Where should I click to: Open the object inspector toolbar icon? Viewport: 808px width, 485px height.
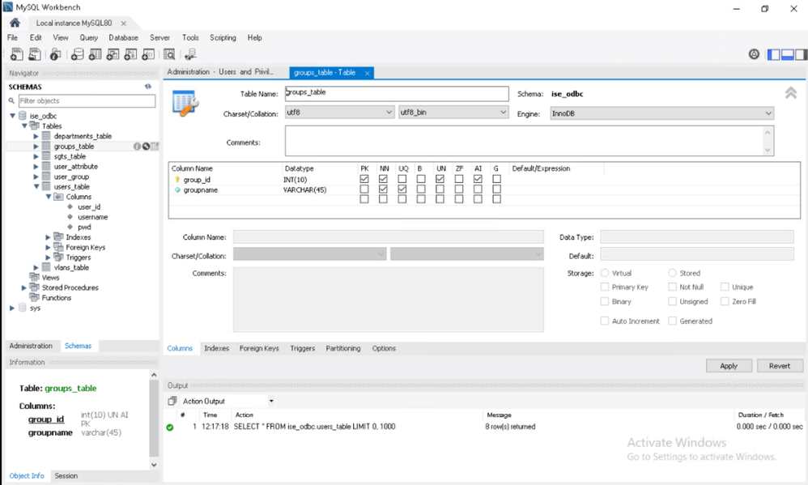[x=55, y=53]
